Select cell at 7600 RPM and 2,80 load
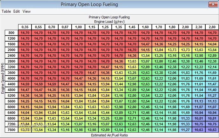The width and height of the screenshot is (219, 138). [212, 130]
